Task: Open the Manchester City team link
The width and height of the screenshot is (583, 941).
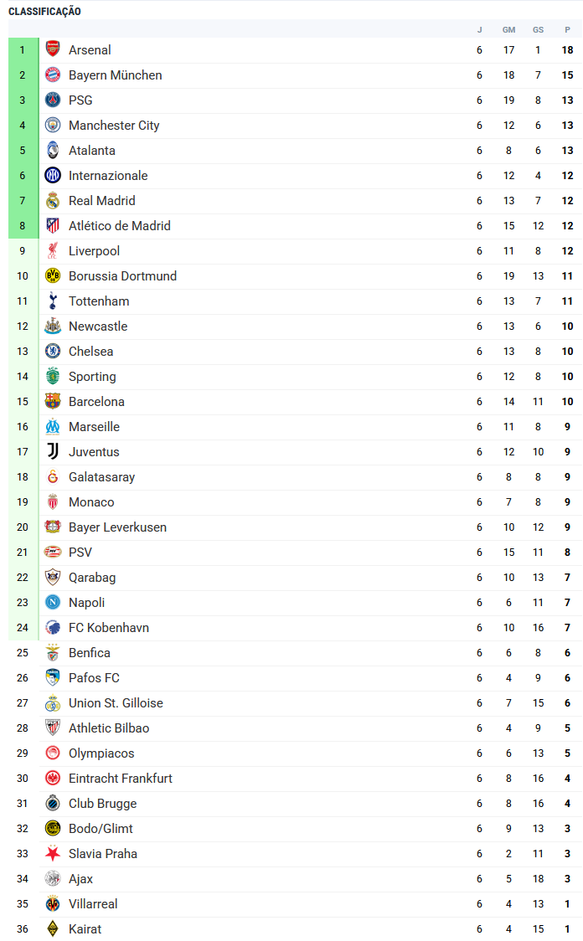Action: (x=114, y=126)
